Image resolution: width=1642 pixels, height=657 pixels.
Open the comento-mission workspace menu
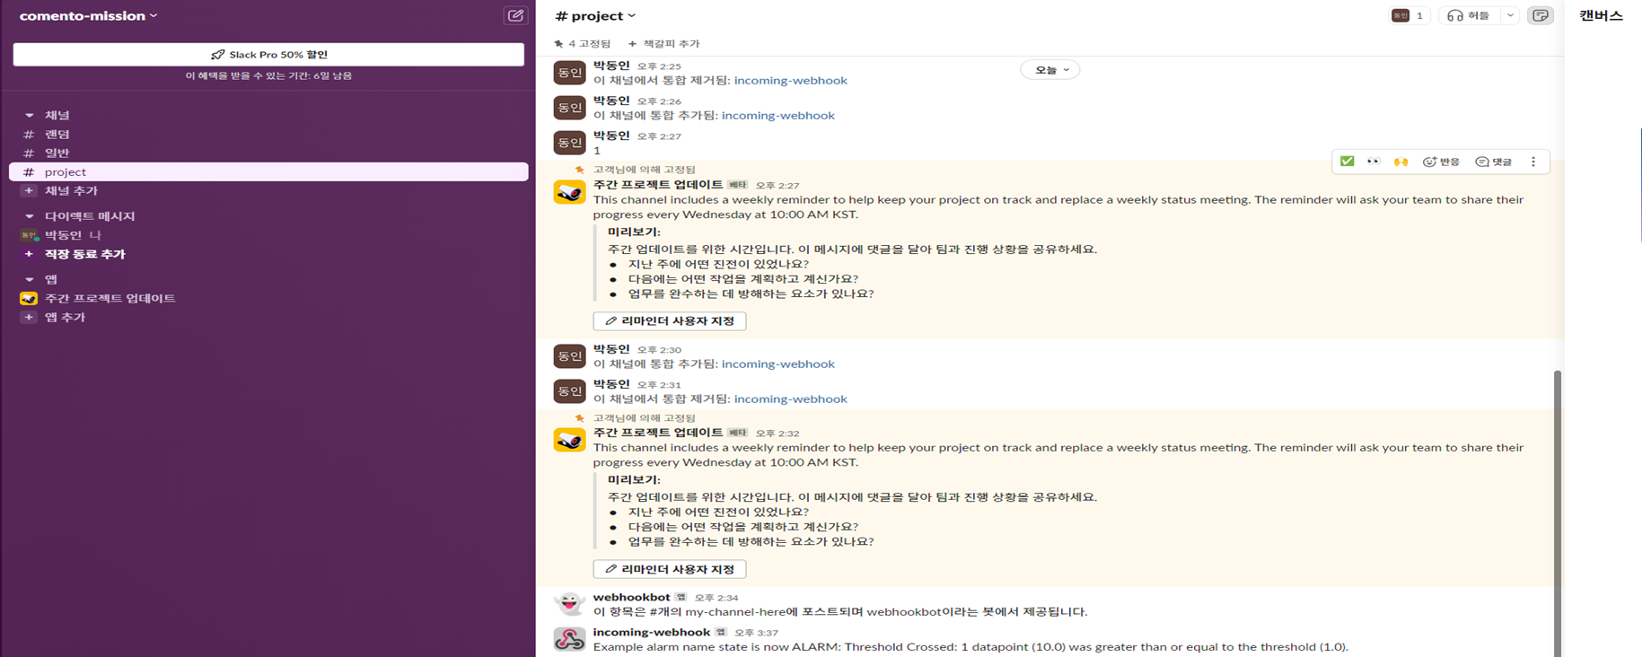tap(88, 15)
